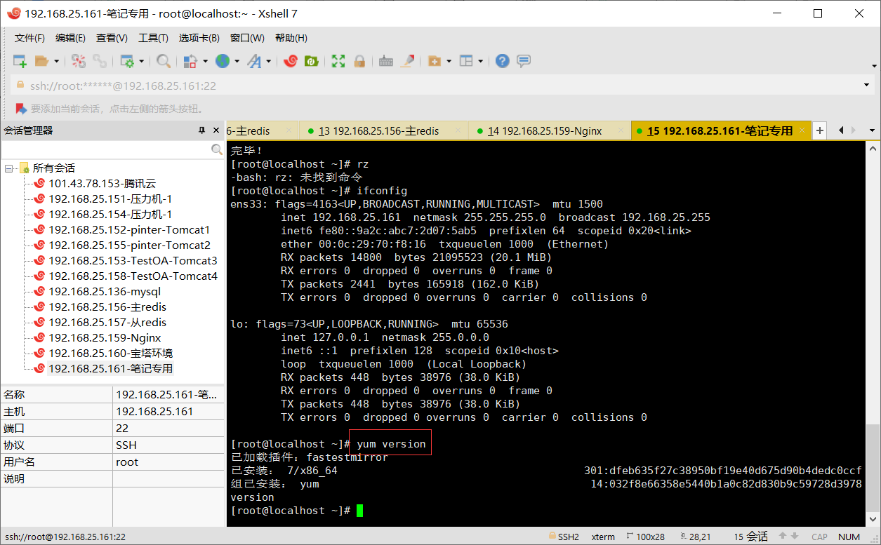Add a new tab with plus button
Screen dimensions: 881x545
pyautogui.click(x=819, y=130)
